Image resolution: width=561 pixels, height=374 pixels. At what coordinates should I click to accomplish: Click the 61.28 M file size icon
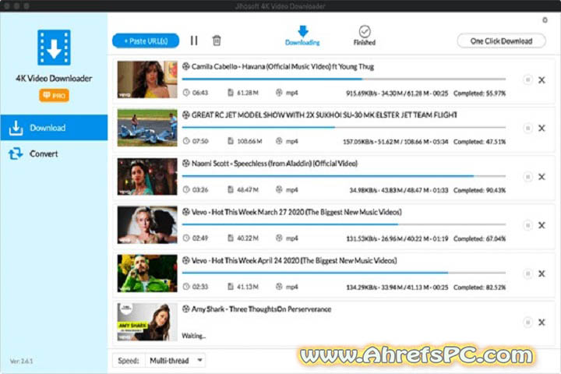[x=231, y=93]
